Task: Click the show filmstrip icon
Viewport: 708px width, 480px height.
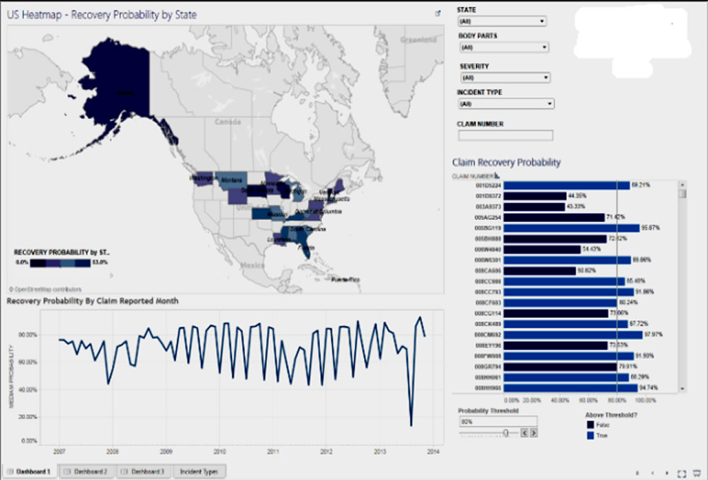Action: [x=697, y=474]
